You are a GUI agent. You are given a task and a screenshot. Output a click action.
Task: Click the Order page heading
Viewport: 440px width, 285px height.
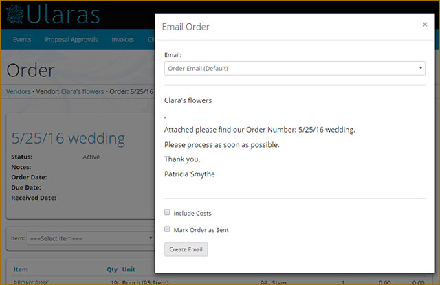click(x=30, y=70)
